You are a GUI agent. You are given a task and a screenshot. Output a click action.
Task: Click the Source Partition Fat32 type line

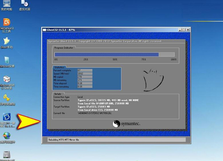[x=108, y=100]
